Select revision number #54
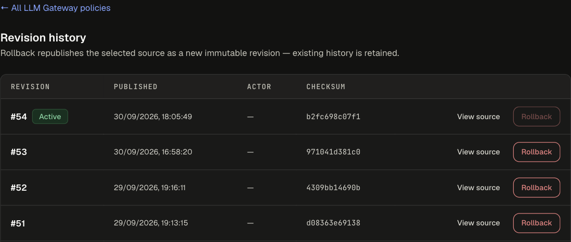 click(x=19, y=117)
